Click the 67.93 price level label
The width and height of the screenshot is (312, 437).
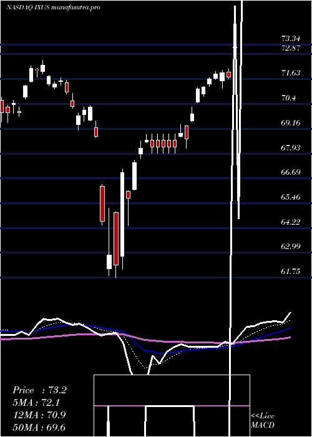[291, 147]
